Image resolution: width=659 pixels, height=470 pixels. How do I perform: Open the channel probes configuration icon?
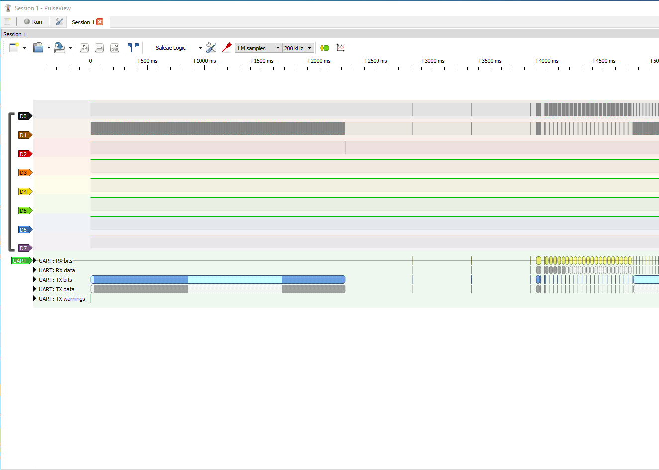[x=227, y=48]
